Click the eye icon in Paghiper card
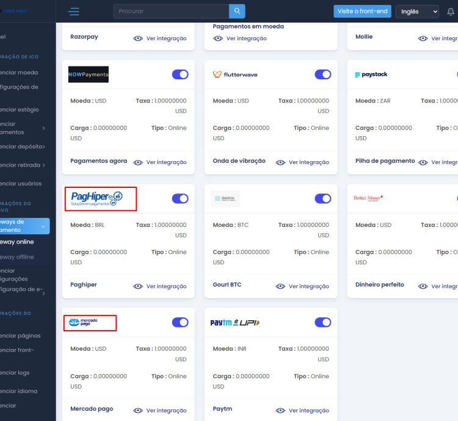 coord(138,287)
